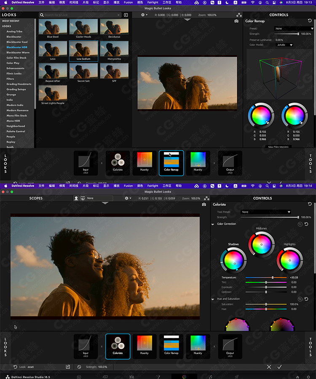Image resolution: width=316 pixels, height=379 pixels.
Task: Open the Analog Tribe looks category
Action: tap(14, 32)
